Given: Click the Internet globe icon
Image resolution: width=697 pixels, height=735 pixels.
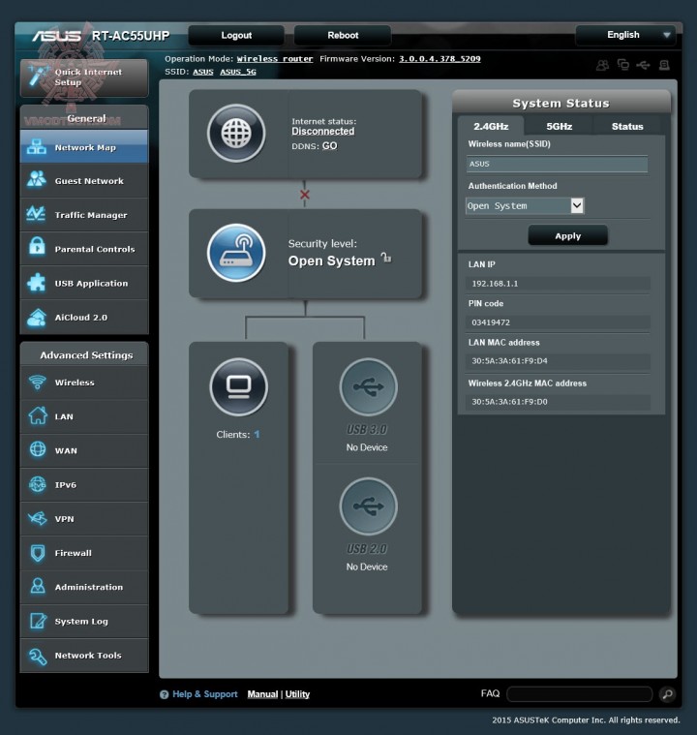Looking at the screenshot, I should (236, 133).
